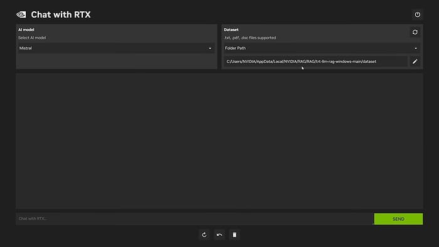Image resolution: width=439 pixels, height=247 pixels.
Task: Shut down app with the power icon
Action: (x=417, y=14)
